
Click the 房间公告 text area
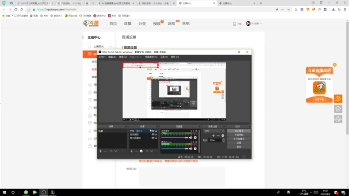[182, 176]
